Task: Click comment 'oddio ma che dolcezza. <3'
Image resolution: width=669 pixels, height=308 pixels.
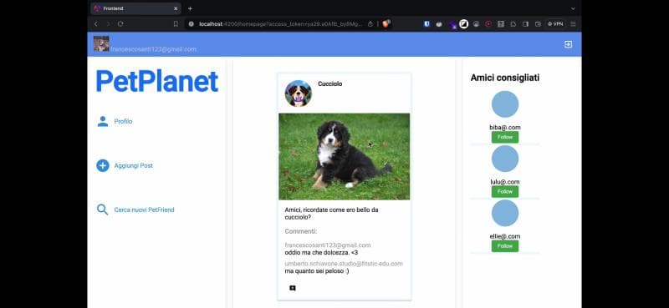Action: click(321, 253)
